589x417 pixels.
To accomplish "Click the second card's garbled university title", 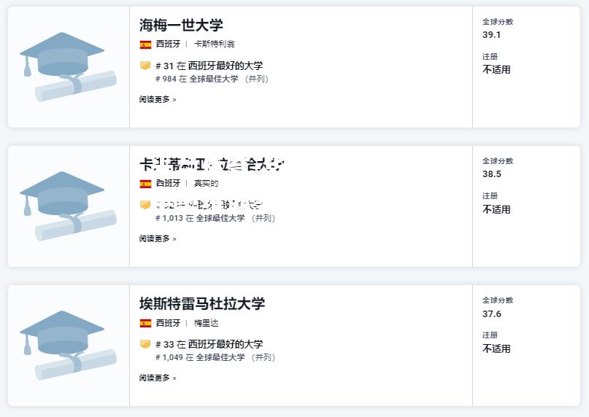I will (x=212, y=165).
